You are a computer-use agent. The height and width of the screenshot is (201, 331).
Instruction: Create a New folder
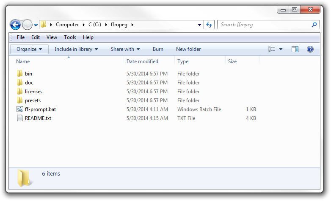pyautogui.click(x=188, y=49)
